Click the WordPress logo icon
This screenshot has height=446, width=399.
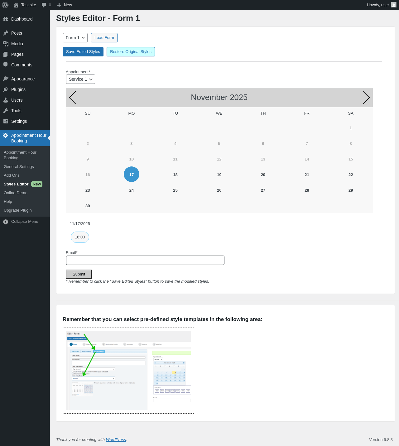[5, 5]
